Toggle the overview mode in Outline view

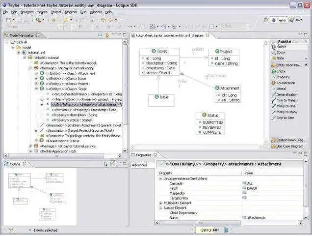[x=113, y=164]
